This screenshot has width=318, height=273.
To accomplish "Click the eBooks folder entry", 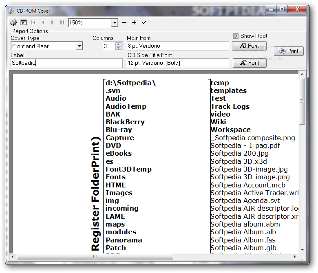I will [x=119, y=154].
